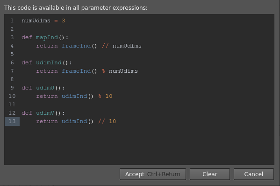Click line number 13 in gutter
This screenshot has width=280, height=186.
pyautogui.click(x=12, y=121)
